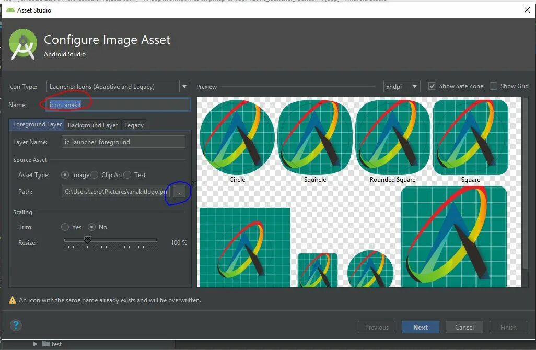Image resolution: width=536 pixels, height=350 pixels.
Task: Click the Layer Name field ic_launcher_foreground
Action: click(x=123, y=142)
